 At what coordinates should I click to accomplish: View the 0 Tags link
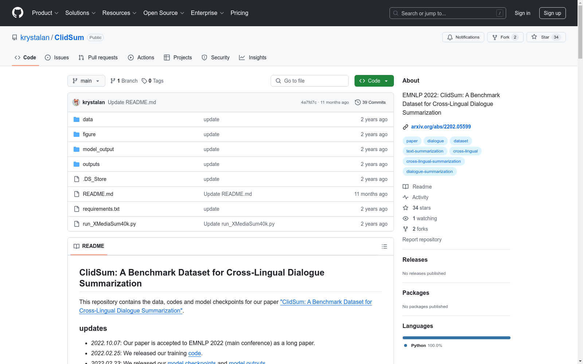pos(153,81)
